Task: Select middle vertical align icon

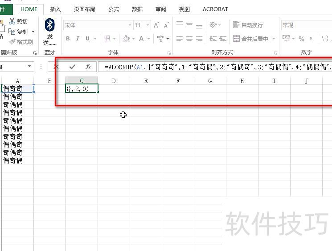Action: [x=189, y=25]
